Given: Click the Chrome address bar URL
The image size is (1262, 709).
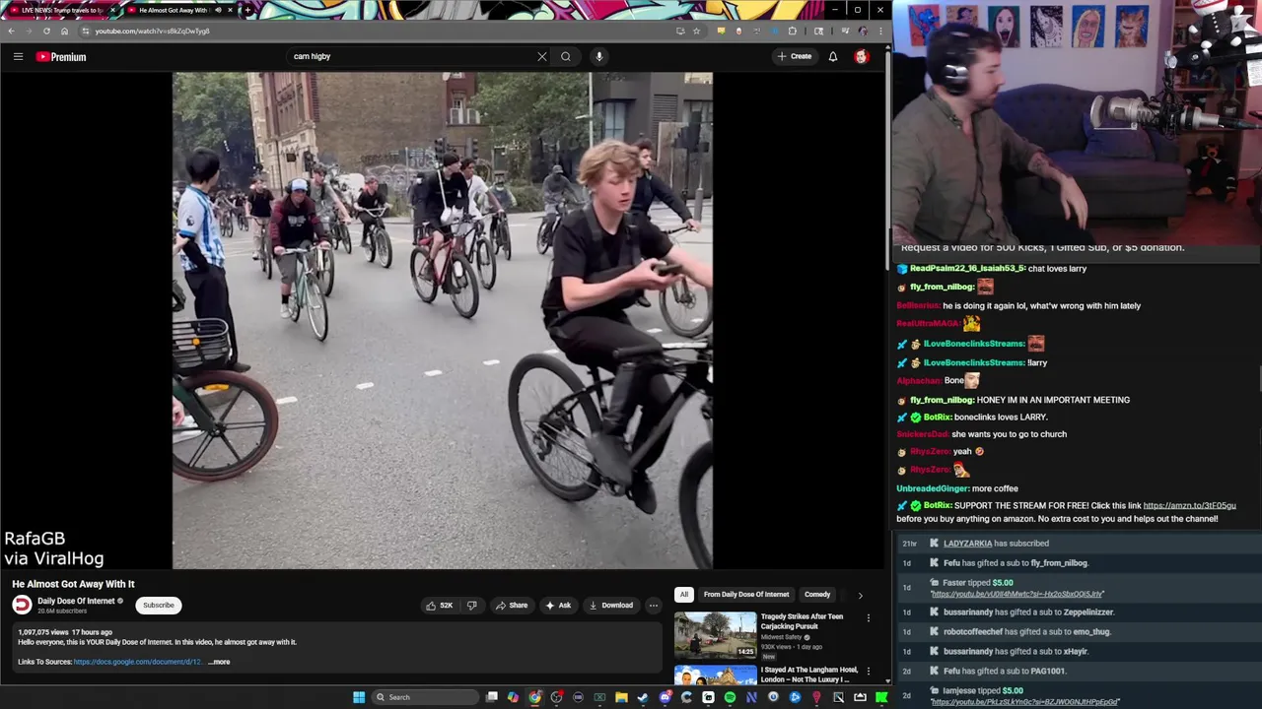Looking at the screenshot, I should (x=152, y=31).
